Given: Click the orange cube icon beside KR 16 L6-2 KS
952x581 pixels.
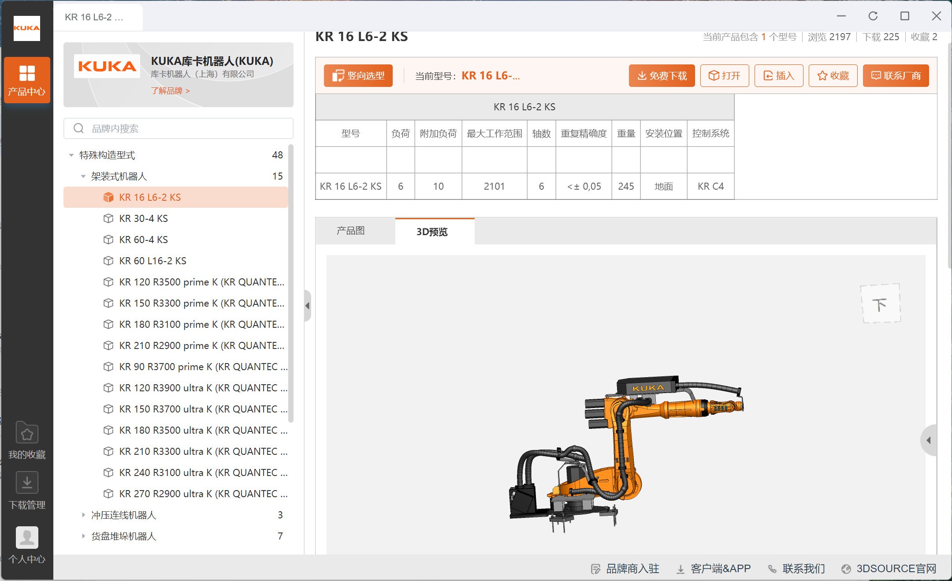Looking at the screenshot, I should click(108, 197).
